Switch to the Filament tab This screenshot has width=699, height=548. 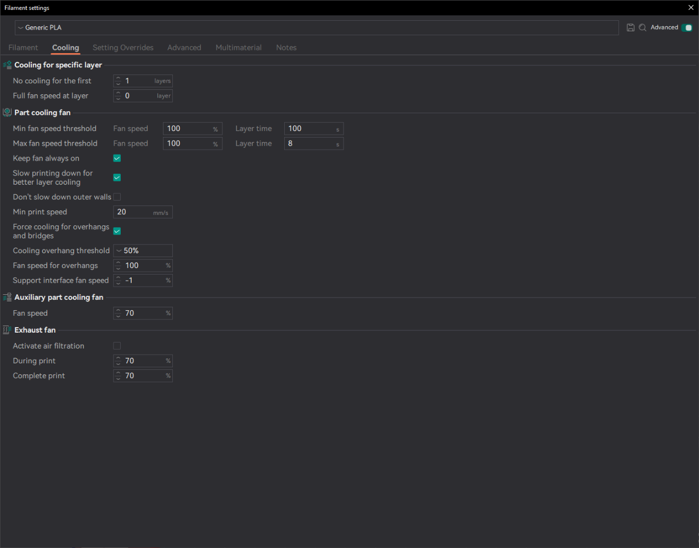[x=23, y=48]
